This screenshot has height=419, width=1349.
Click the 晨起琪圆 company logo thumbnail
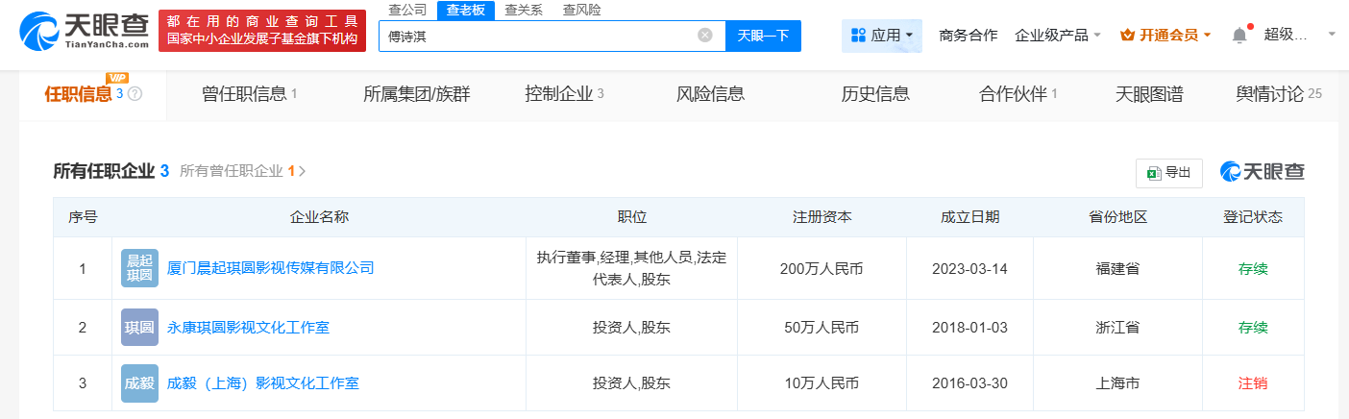click(x=140, y=268)
